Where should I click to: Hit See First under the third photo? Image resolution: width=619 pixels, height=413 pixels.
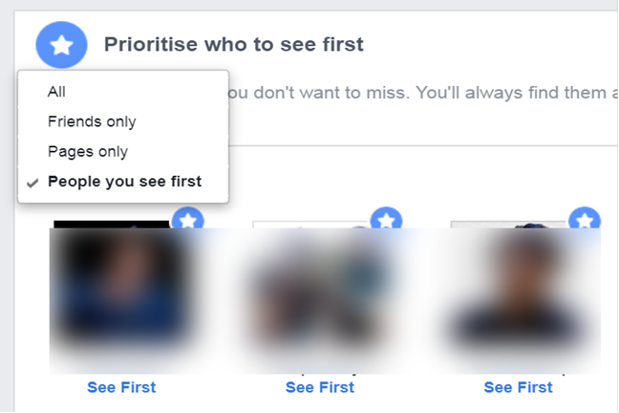518,387
